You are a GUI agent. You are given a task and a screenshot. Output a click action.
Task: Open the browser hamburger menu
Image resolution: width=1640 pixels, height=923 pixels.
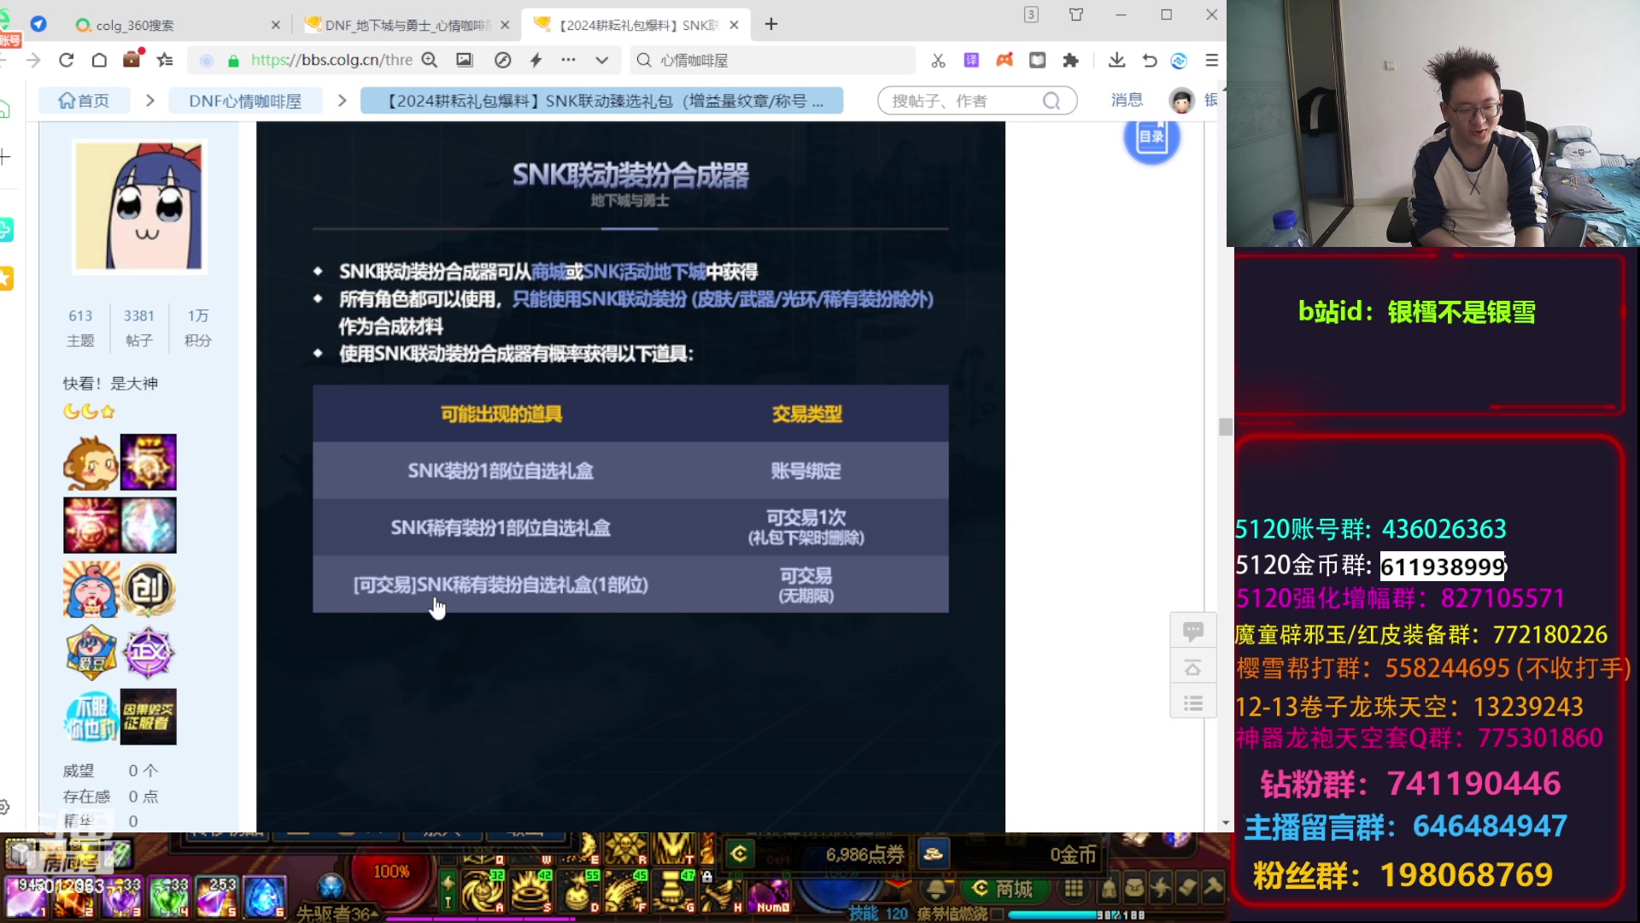1211,60
